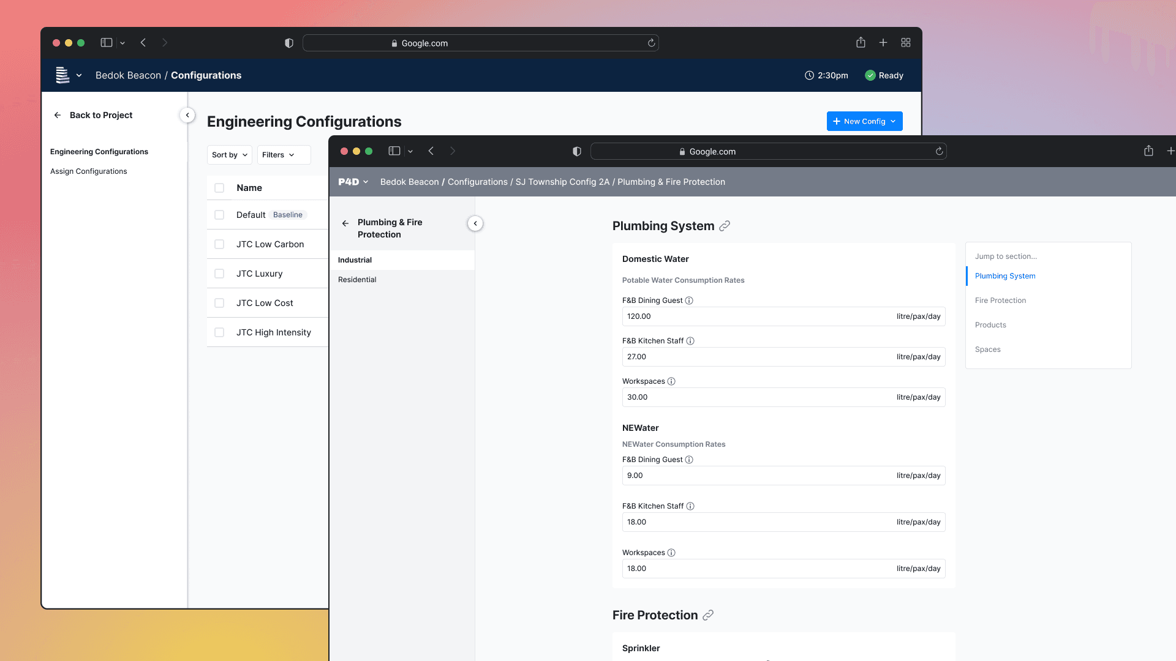Jump to Products section
1176x661 pixels.
990,325
